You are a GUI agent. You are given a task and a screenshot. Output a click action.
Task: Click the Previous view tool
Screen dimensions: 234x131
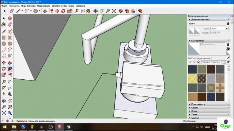(x=10, y=113)
